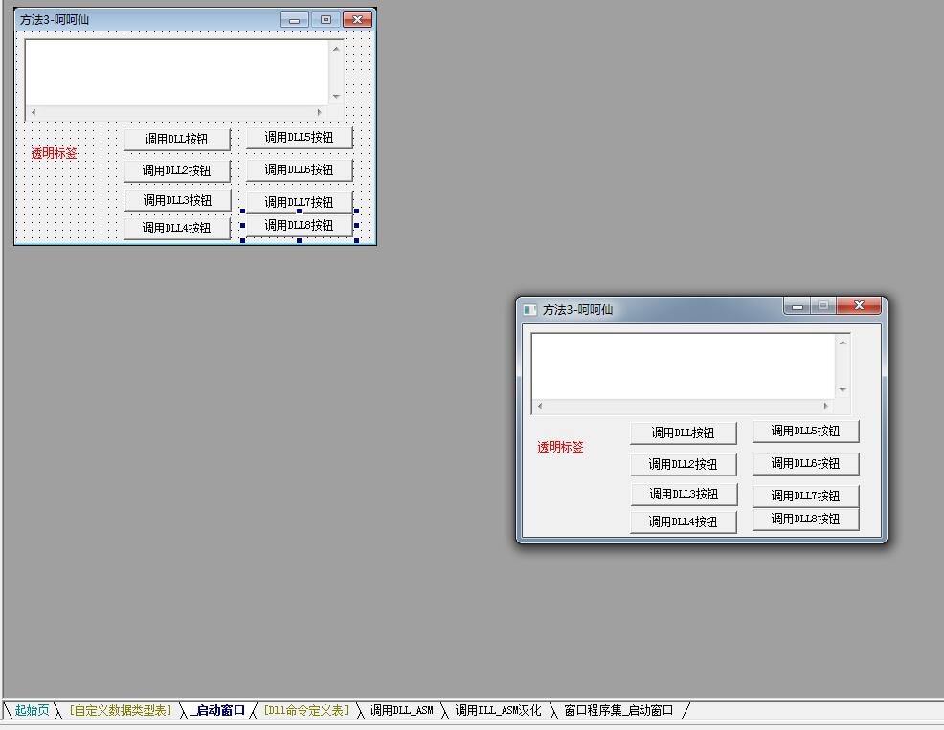Click the design edit box's scroll down arrow
The height and width of the screenshot is (730, 944).
(x=337, y=97)
